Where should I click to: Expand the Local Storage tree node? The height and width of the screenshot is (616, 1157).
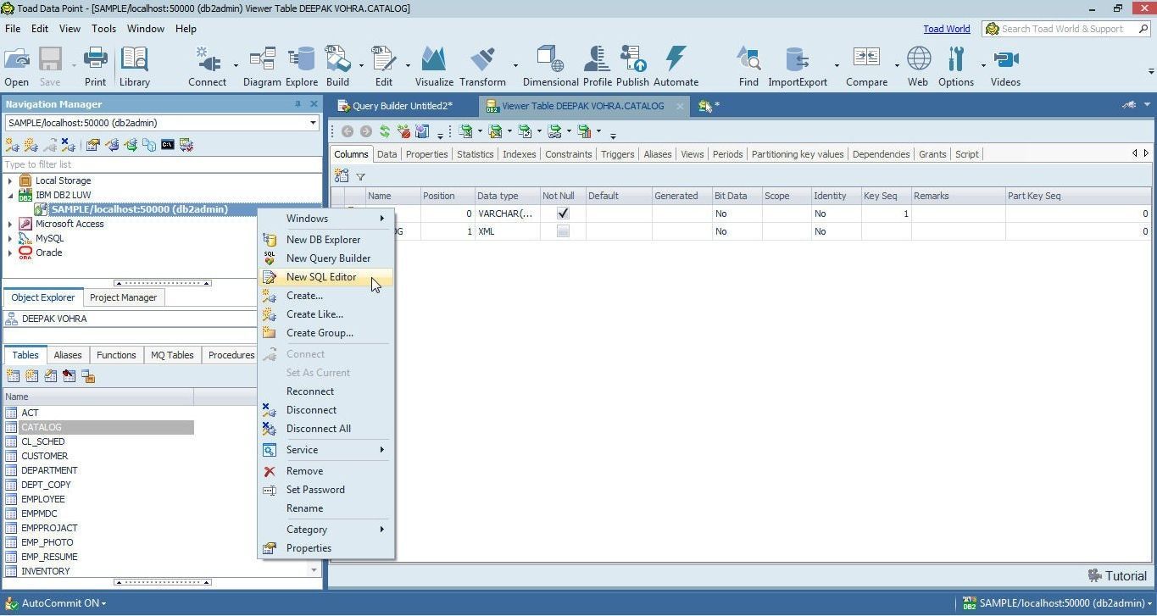(10, 180)
